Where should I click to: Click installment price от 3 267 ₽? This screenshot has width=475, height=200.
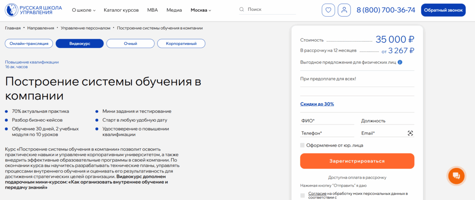click(x=398, y=51)
